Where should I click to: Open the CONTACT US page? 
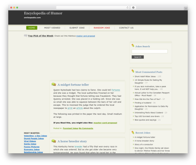click(x=126, y=28)
